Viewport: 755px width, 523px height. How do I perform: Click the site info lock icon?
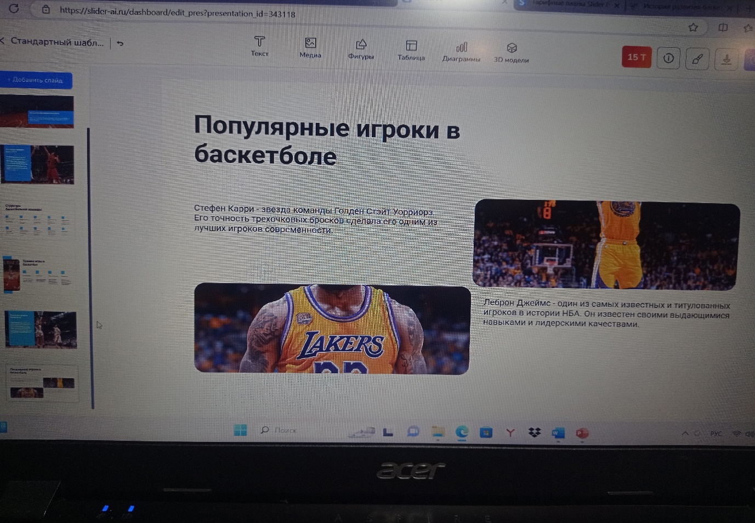coord(46,9)
